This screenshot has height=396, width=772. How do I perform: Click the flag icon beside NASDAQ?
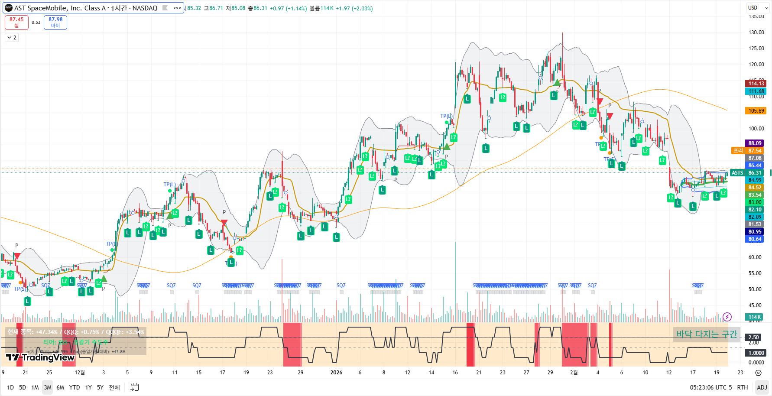165,8
